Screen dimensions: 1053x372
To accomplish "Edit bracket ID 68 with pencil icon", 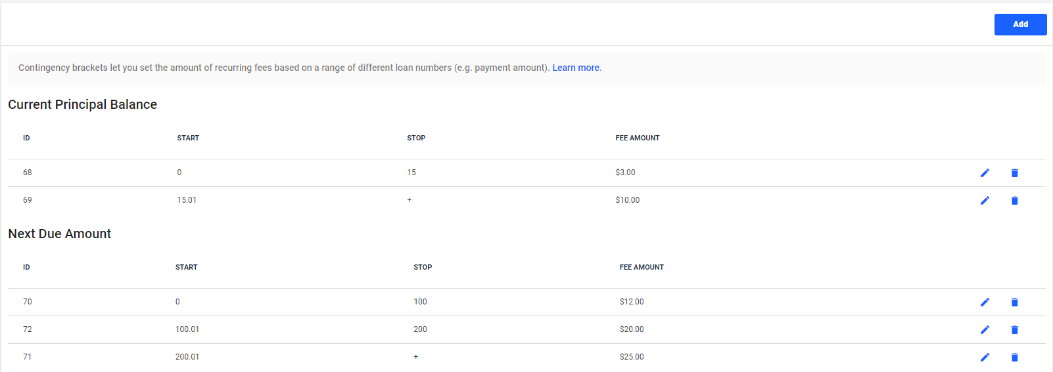I will tap(985, 173).
